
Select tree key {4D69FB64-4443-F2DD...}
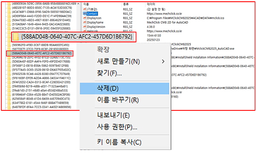pos(42,16)
